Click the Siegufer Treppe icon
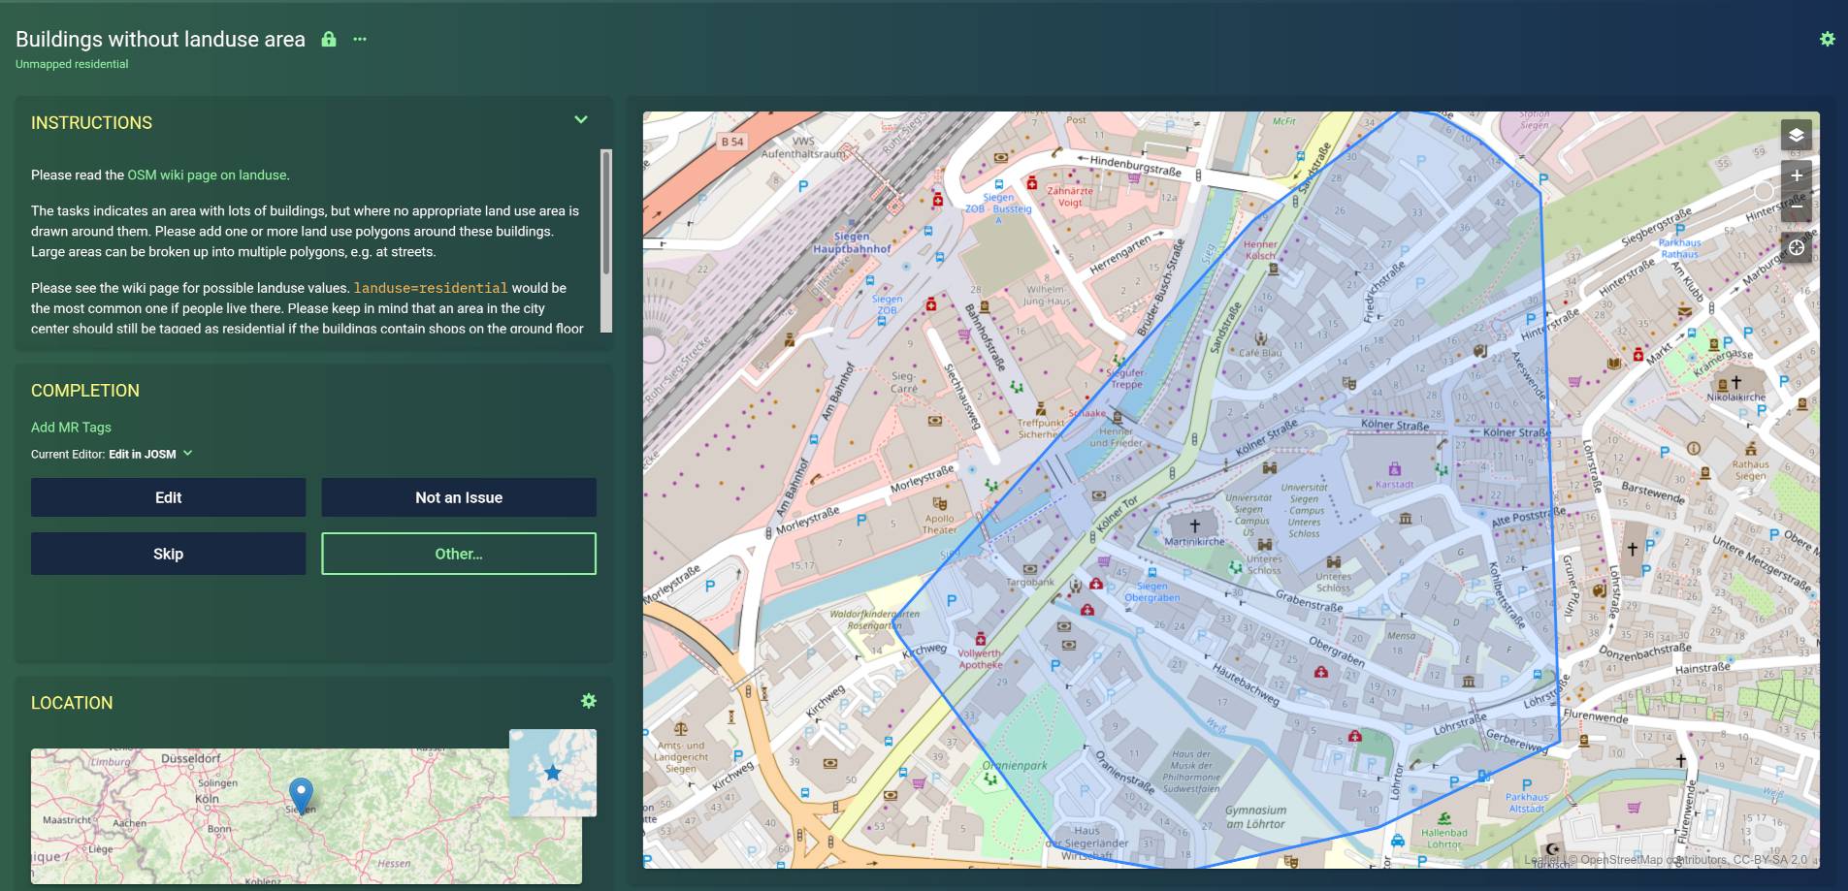This screenshot has width=1848, height=891. pos(1118,361)
